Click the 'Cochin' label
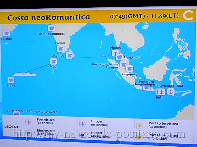This screenshot has height=147, width=197. pos(60,43)
